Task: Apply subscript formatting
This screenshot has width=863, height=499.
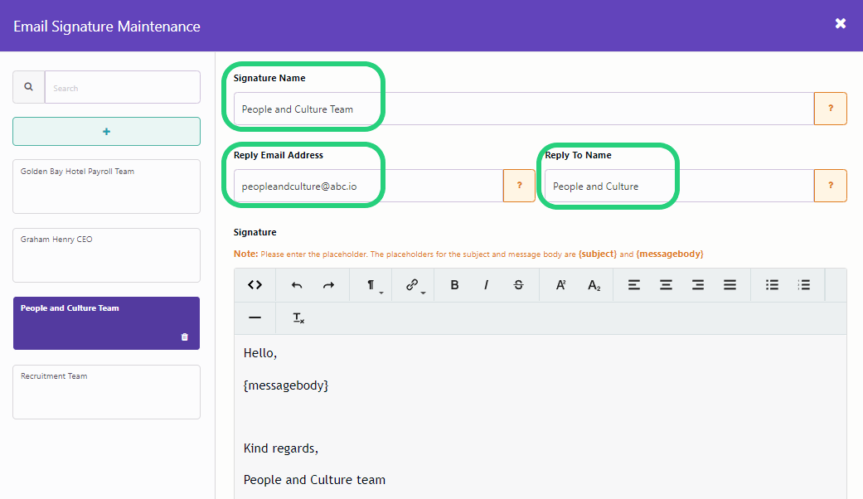Action: pyautogui.click(x=594, y=285)
